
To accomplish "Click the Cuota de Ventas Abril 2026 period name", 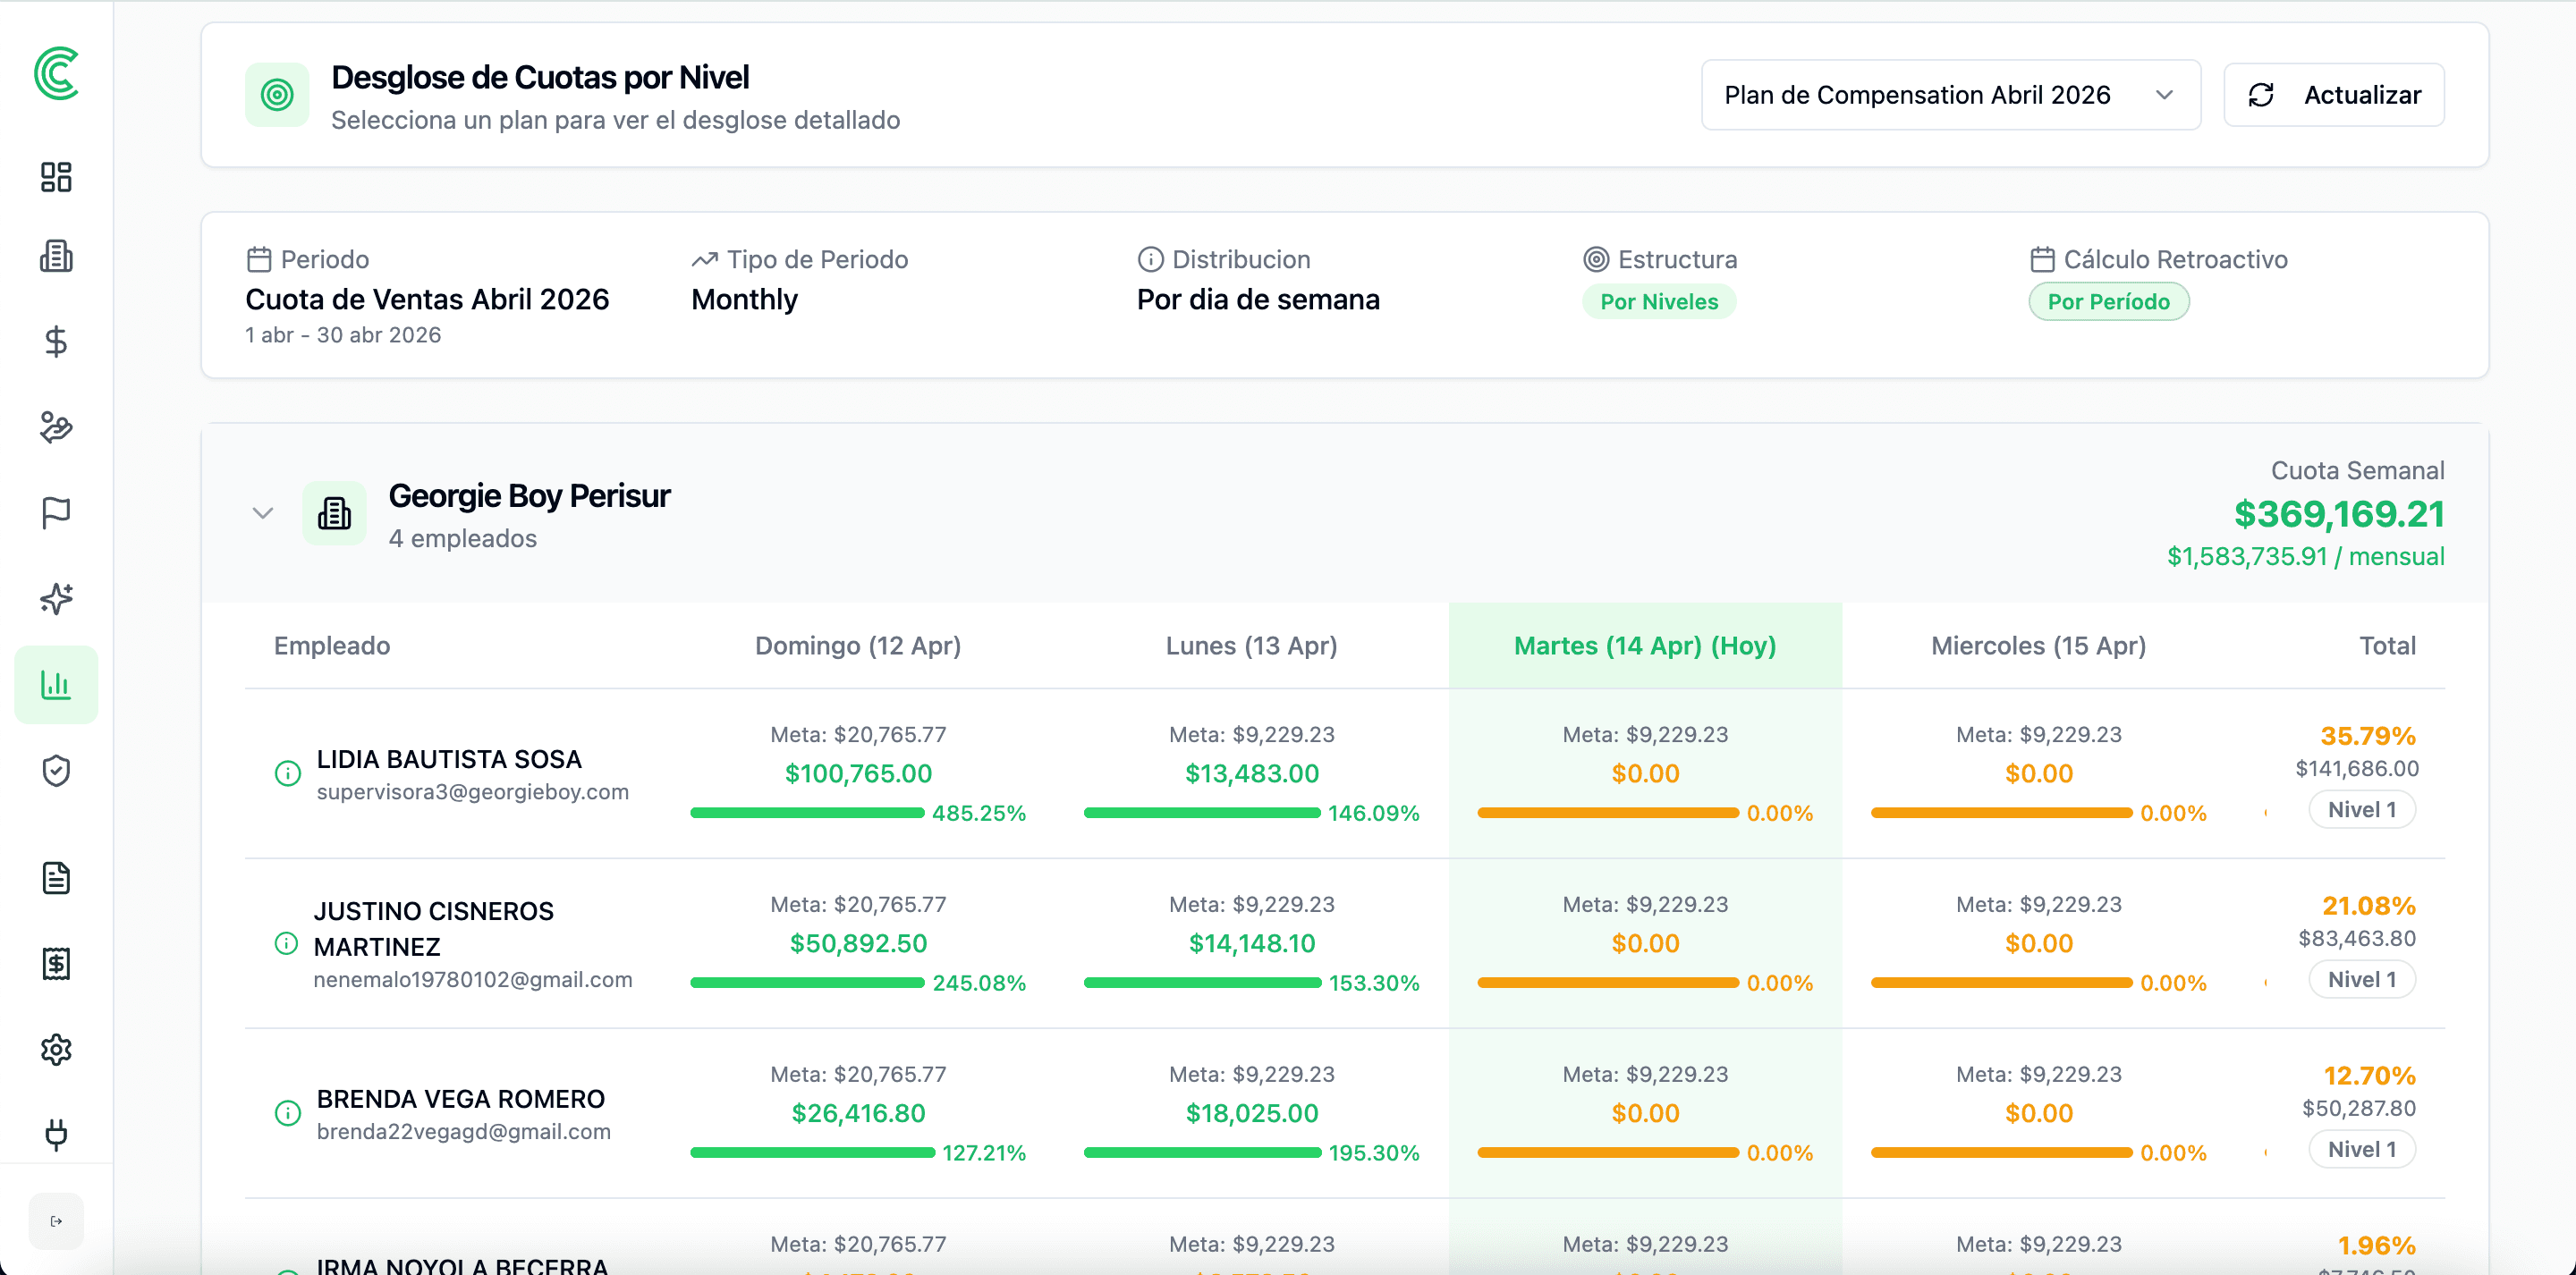I will coord(427,300).
